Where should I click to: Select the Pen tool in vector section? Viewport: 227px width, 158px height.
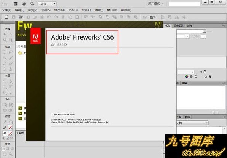click(11, 81)
